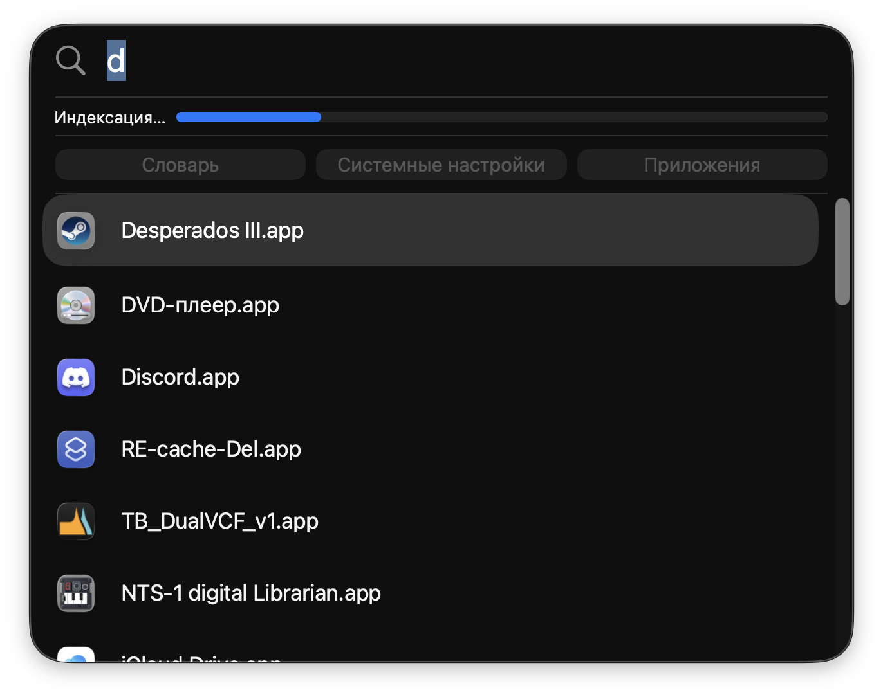Select the DVD-плеер.app result

(x=431, y=305)
